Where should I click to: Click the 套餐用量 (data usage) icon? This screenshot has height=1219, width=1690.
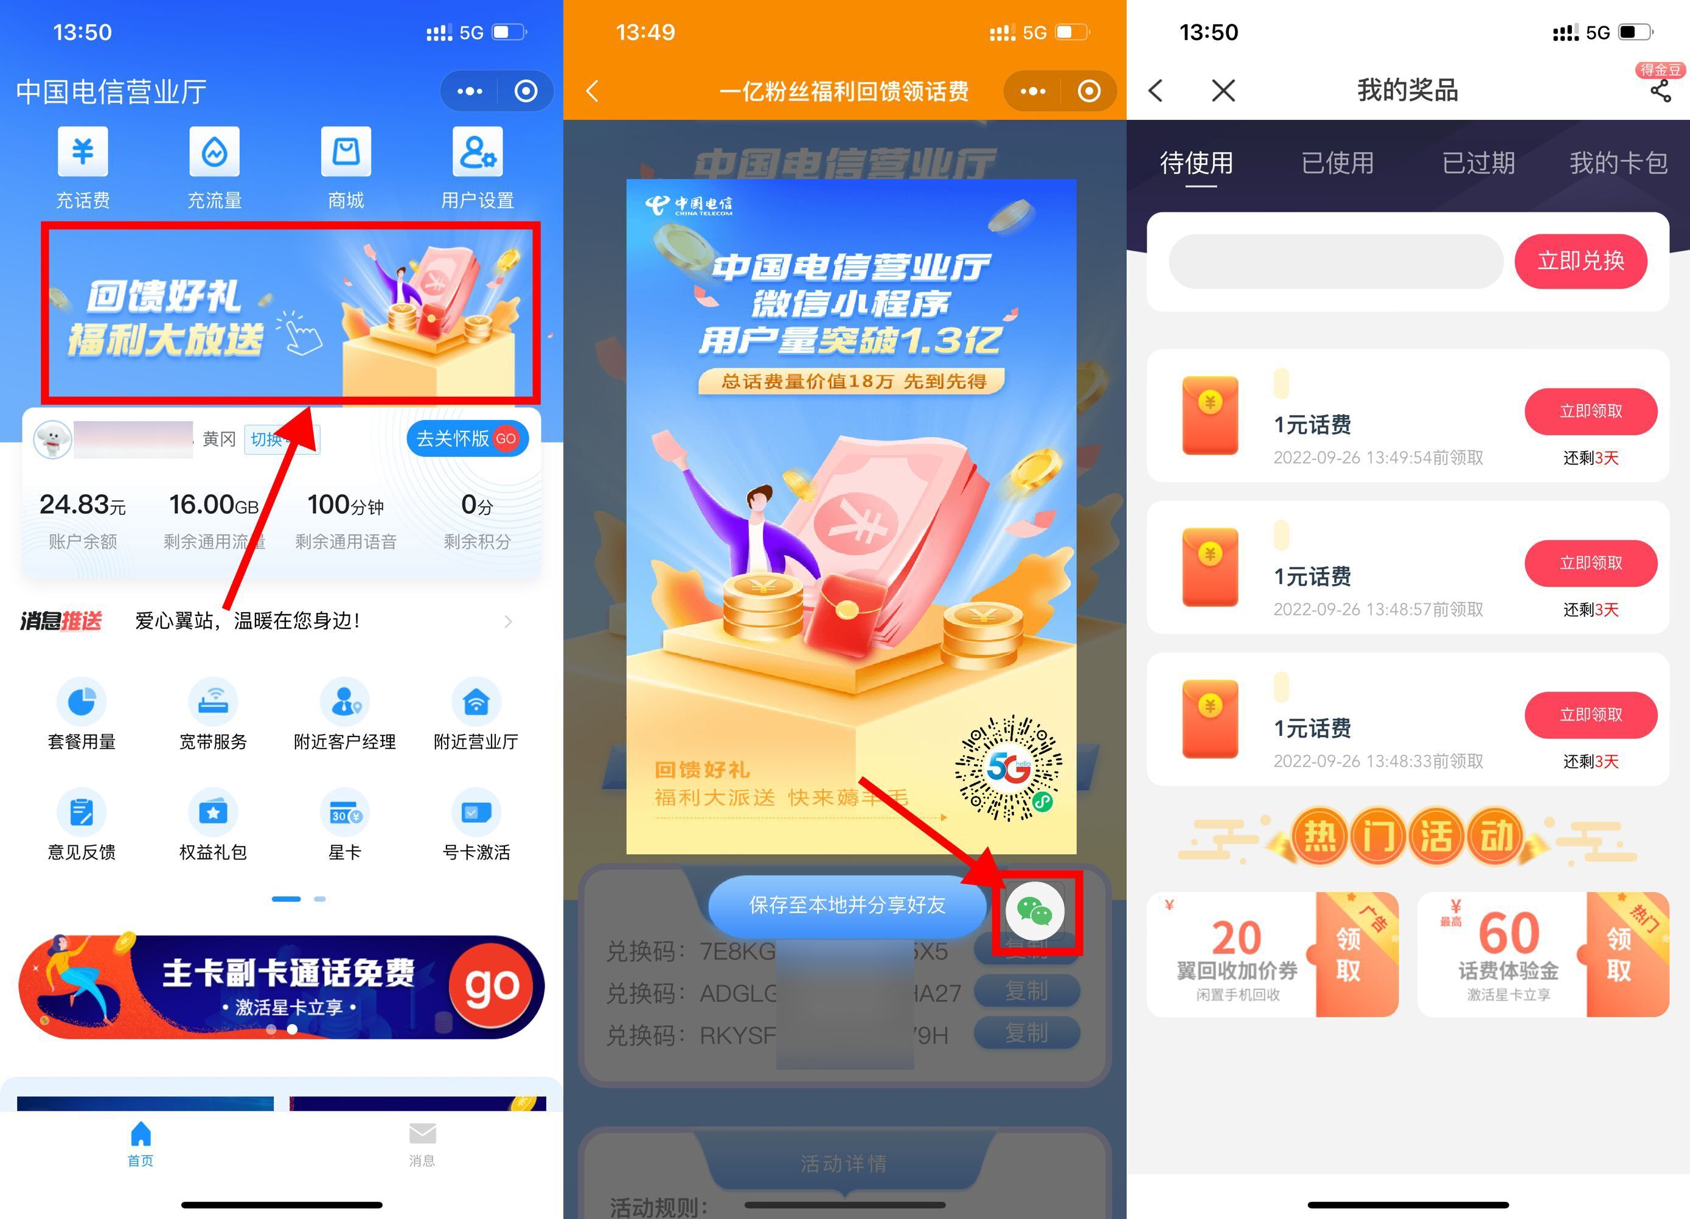point(82,704)
